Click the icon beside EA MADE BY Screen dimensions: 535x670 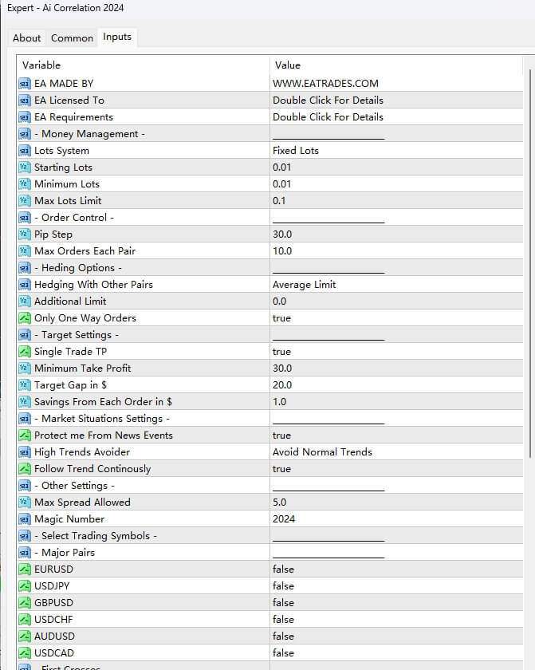point(24,83)
